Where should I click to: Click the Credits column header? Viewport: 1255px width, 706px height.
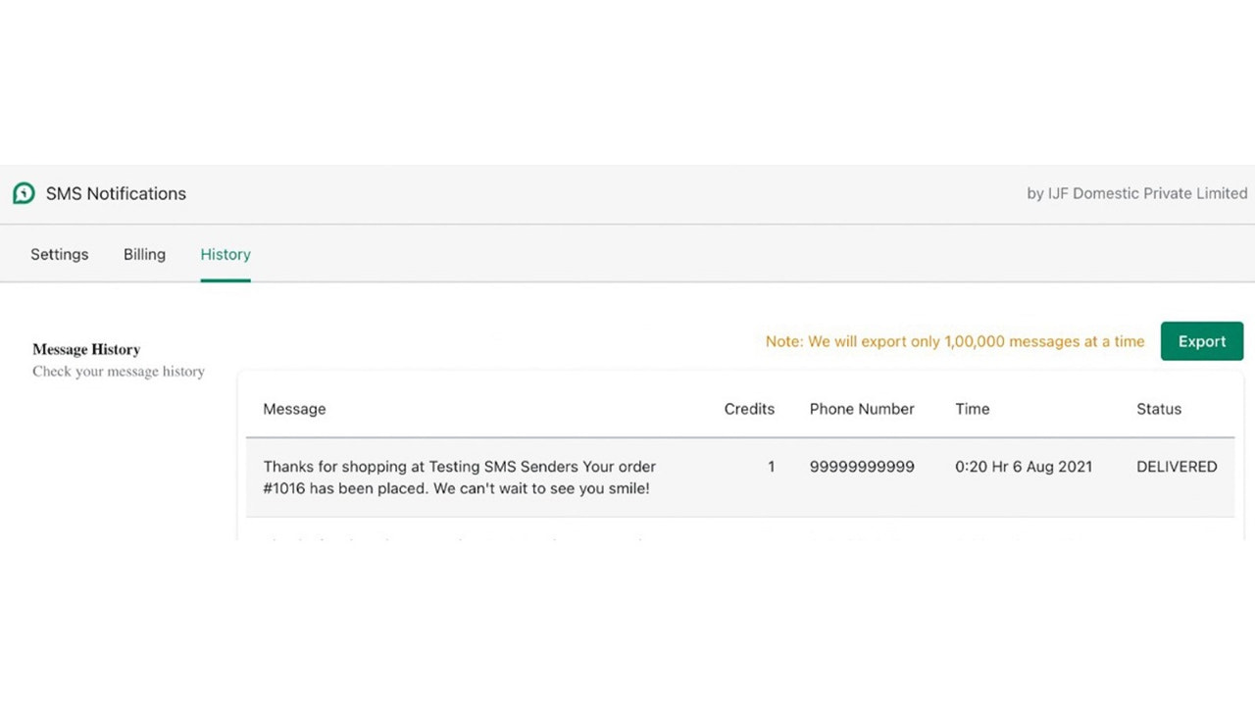click(x=749, y=409)
